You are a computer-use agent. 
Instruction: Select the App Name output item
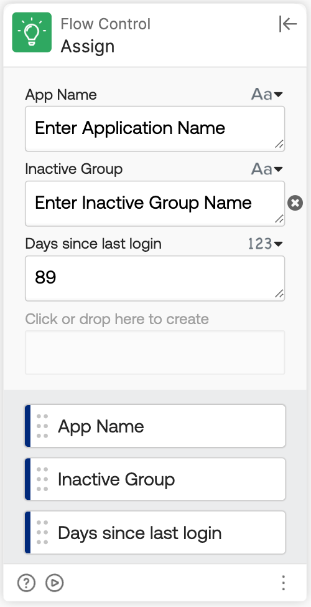[x=155, y=426]
